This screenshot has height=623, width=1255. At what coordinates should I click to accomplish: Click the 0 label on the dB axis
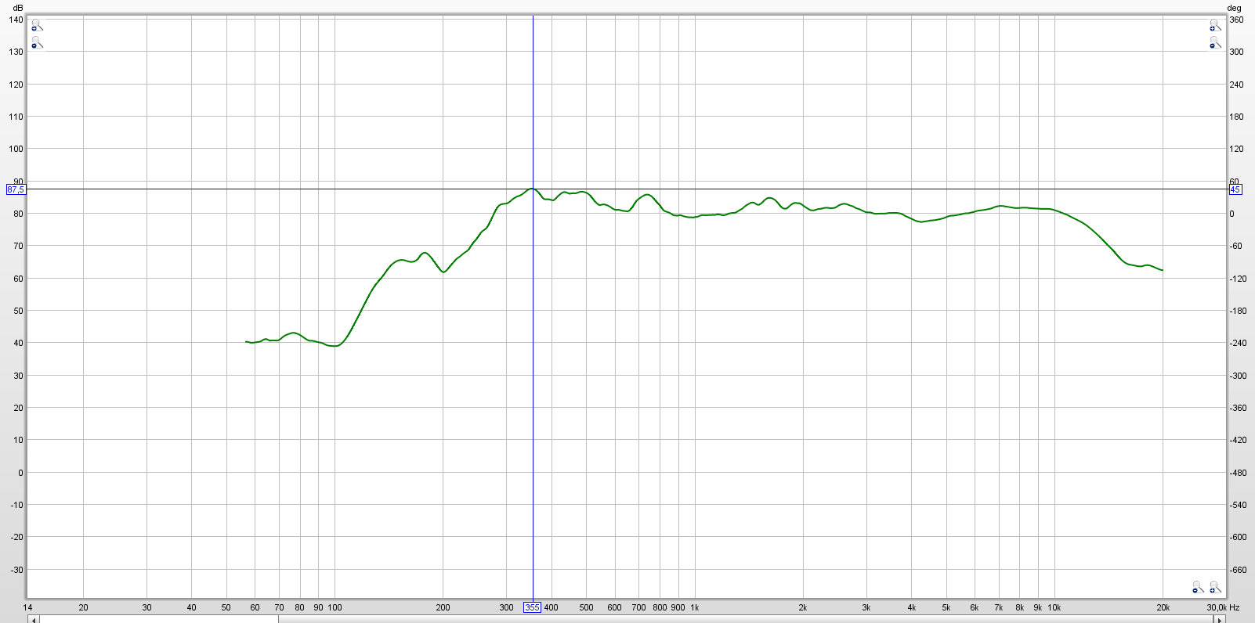coord(20,473)
